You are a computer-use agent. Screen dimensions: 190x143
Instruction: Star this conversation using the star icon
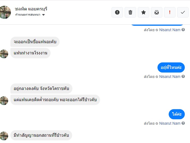click(144, 12)
